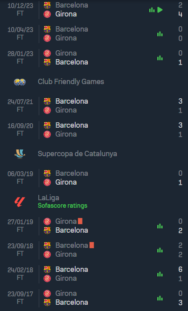The image size is (188, 311).
Task: Open the LaLiga competition heading
Action: 49,198
